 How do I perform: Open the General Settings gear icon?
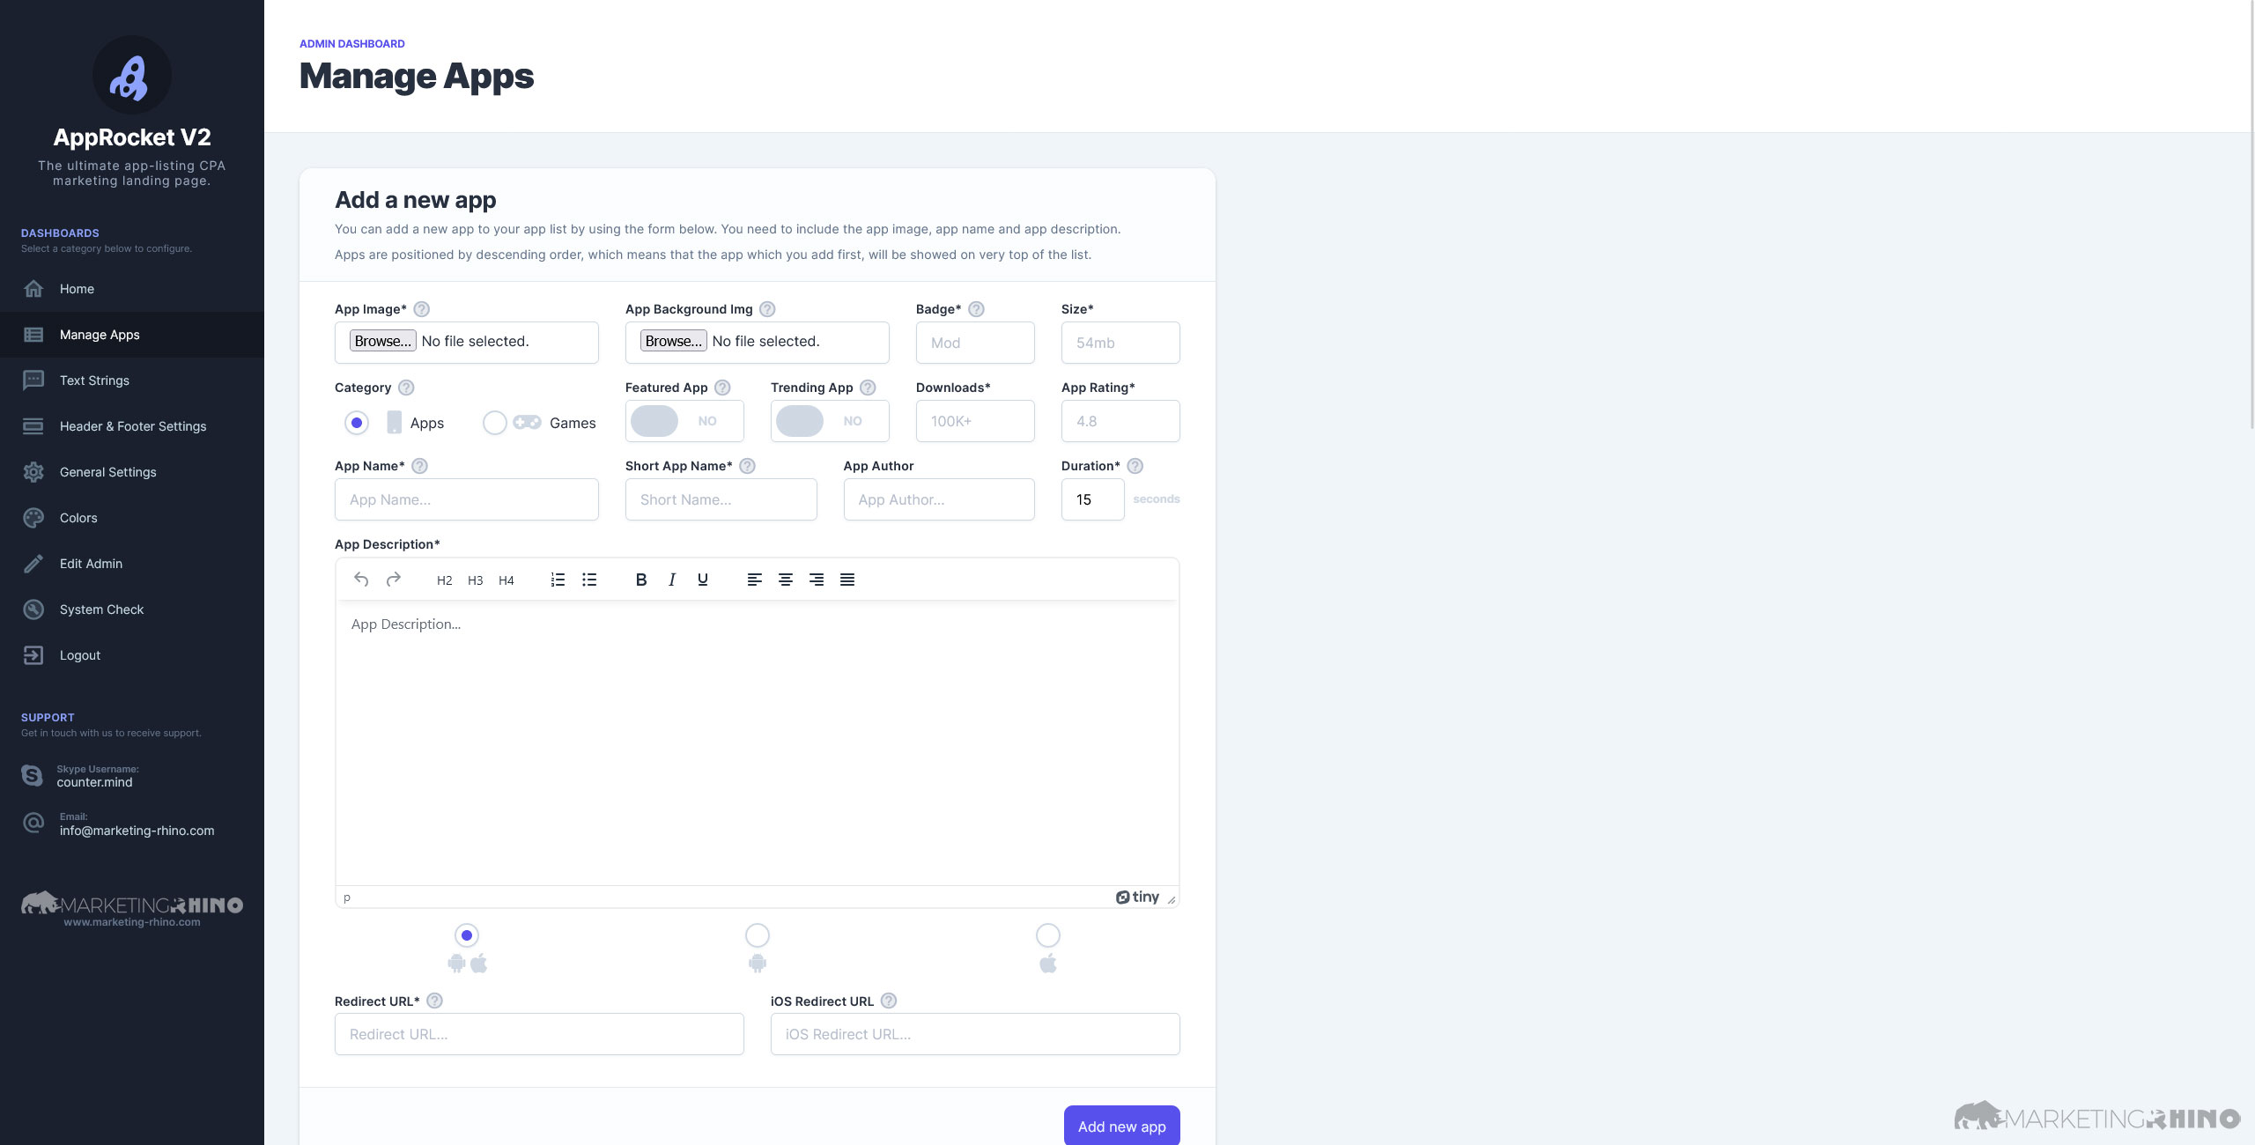click(x=33, y=471)
